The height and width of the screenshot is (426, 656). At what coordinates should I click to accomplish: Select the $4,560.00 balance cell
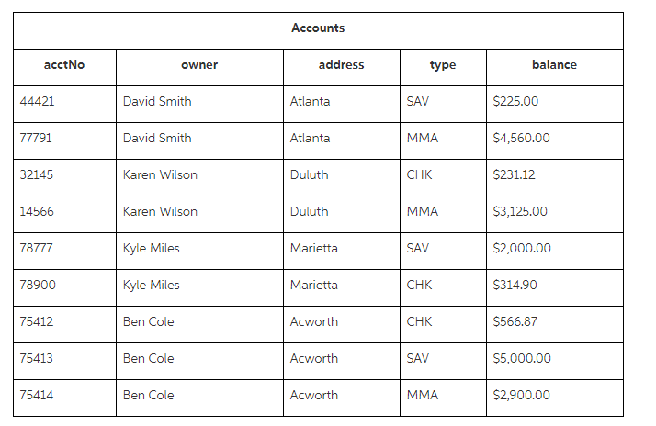[522, 138]
